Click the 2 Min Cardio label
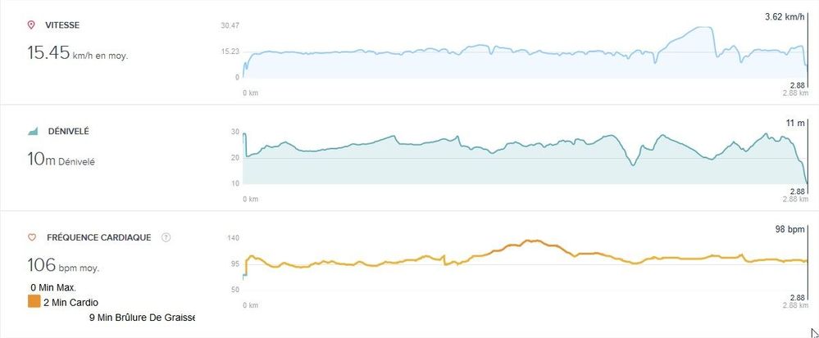819x338 pixels. [x=71, y=302]
